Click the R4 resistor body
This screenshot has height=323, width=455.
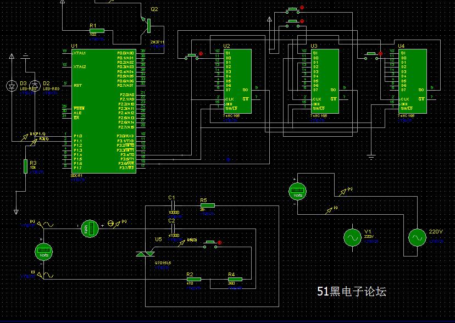click(x=235, y=279)
